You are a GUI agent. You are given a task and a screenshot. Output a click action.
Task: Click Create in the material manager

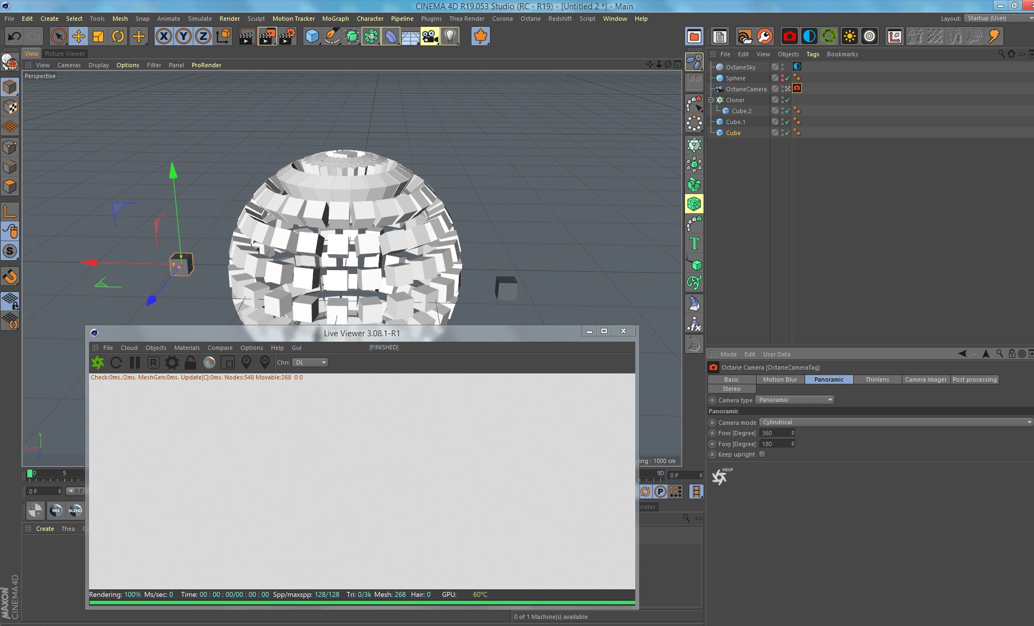(x=45, y=529)
